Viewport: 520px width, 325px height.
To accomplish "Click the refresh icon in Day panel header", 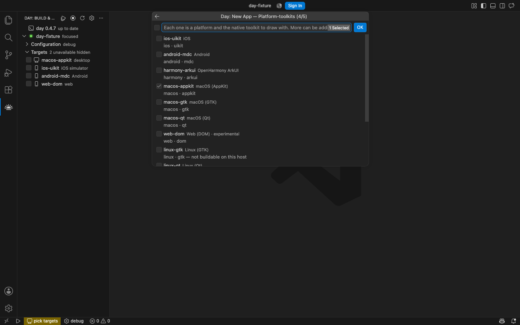I will [x=82, y=18].
